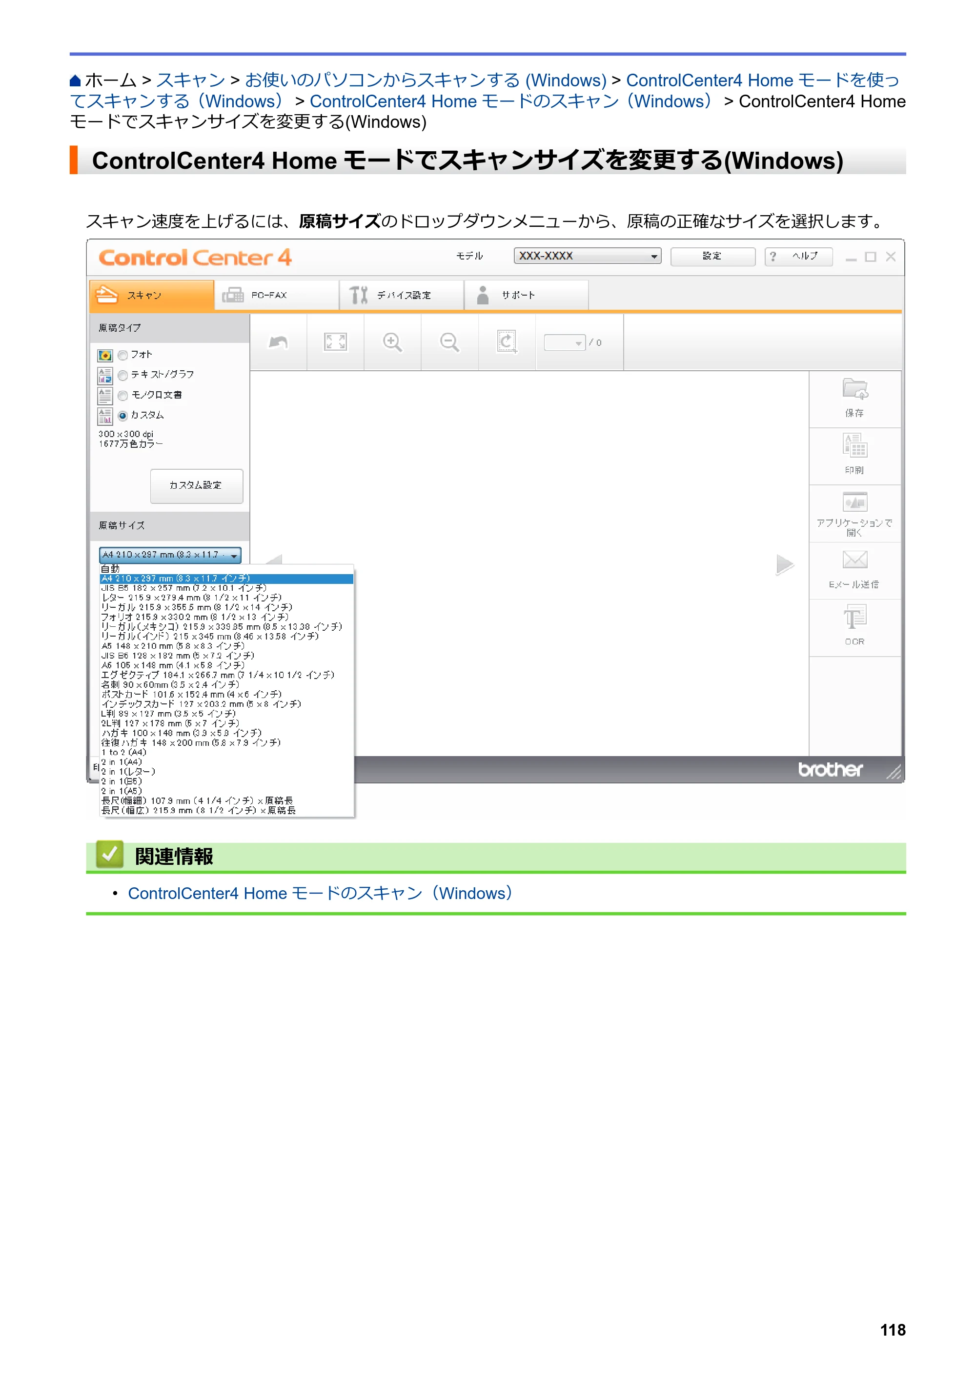Select highlighted A4 210 x 297 mm list item
Screen dimensions: 976x1380
[226, 579]
